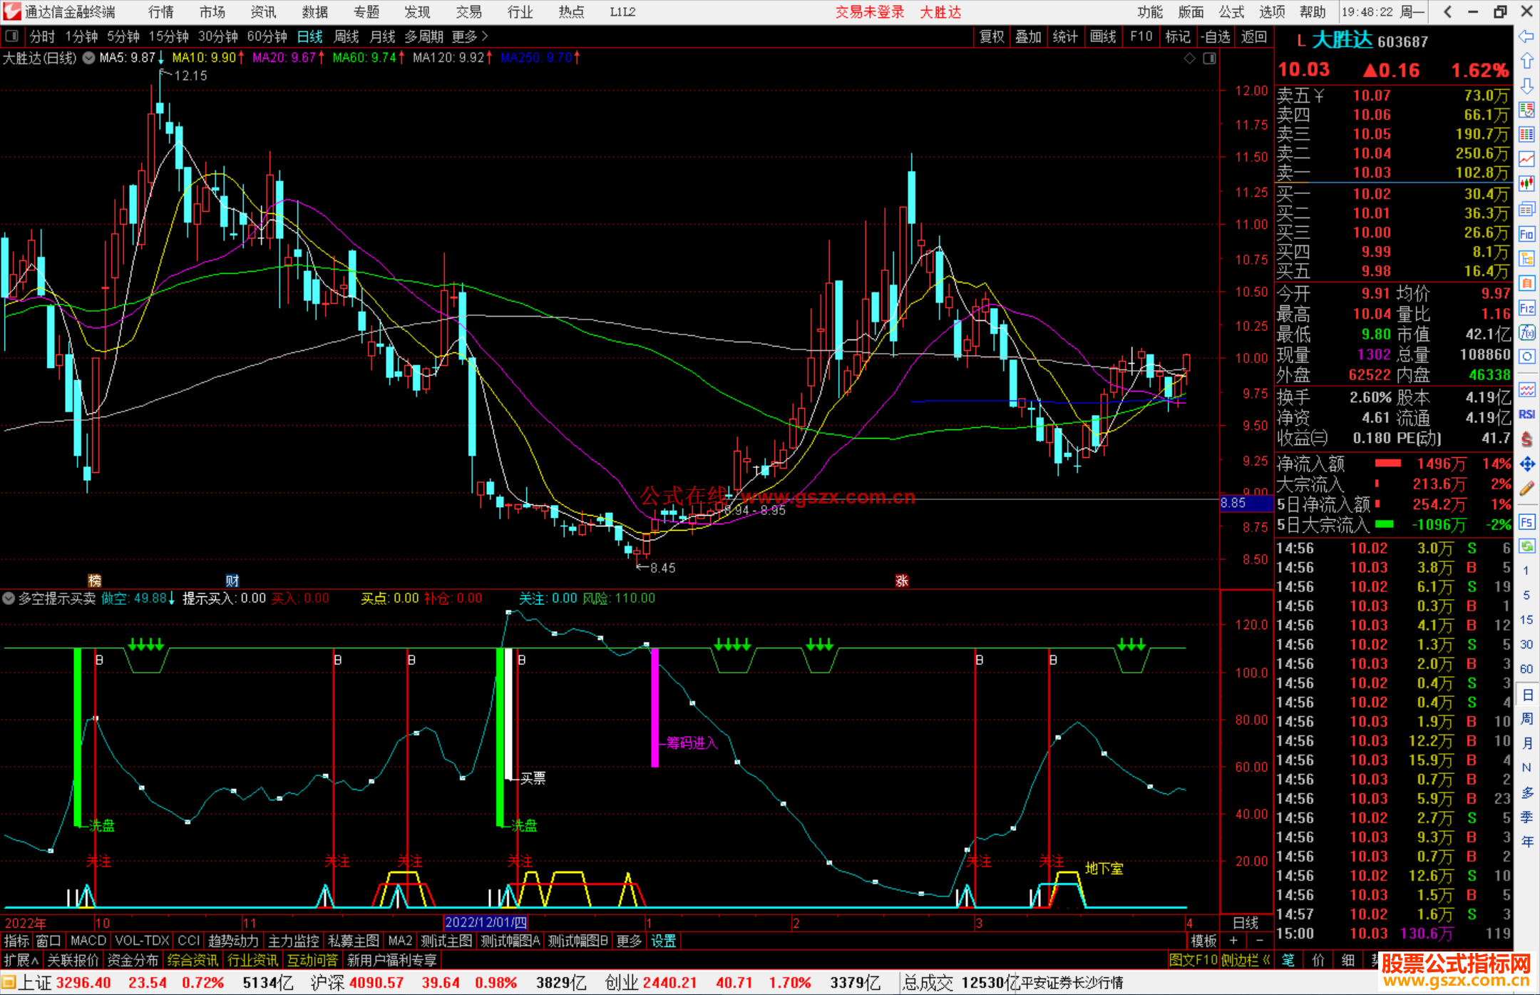Viewport: 1540px width, 995px height.
Task: Click the blue back arrow sidebar icon
Action: pyautogui.click(x=1526, y=36)
